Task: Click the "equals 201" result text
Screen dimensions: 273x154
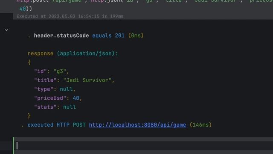Action: coord(108,36)
